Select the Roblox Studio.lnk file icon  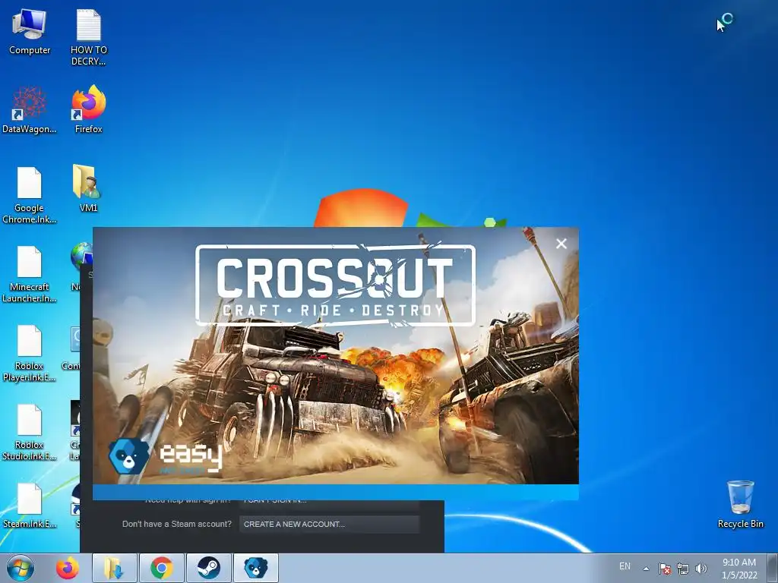tap(30, 432)
